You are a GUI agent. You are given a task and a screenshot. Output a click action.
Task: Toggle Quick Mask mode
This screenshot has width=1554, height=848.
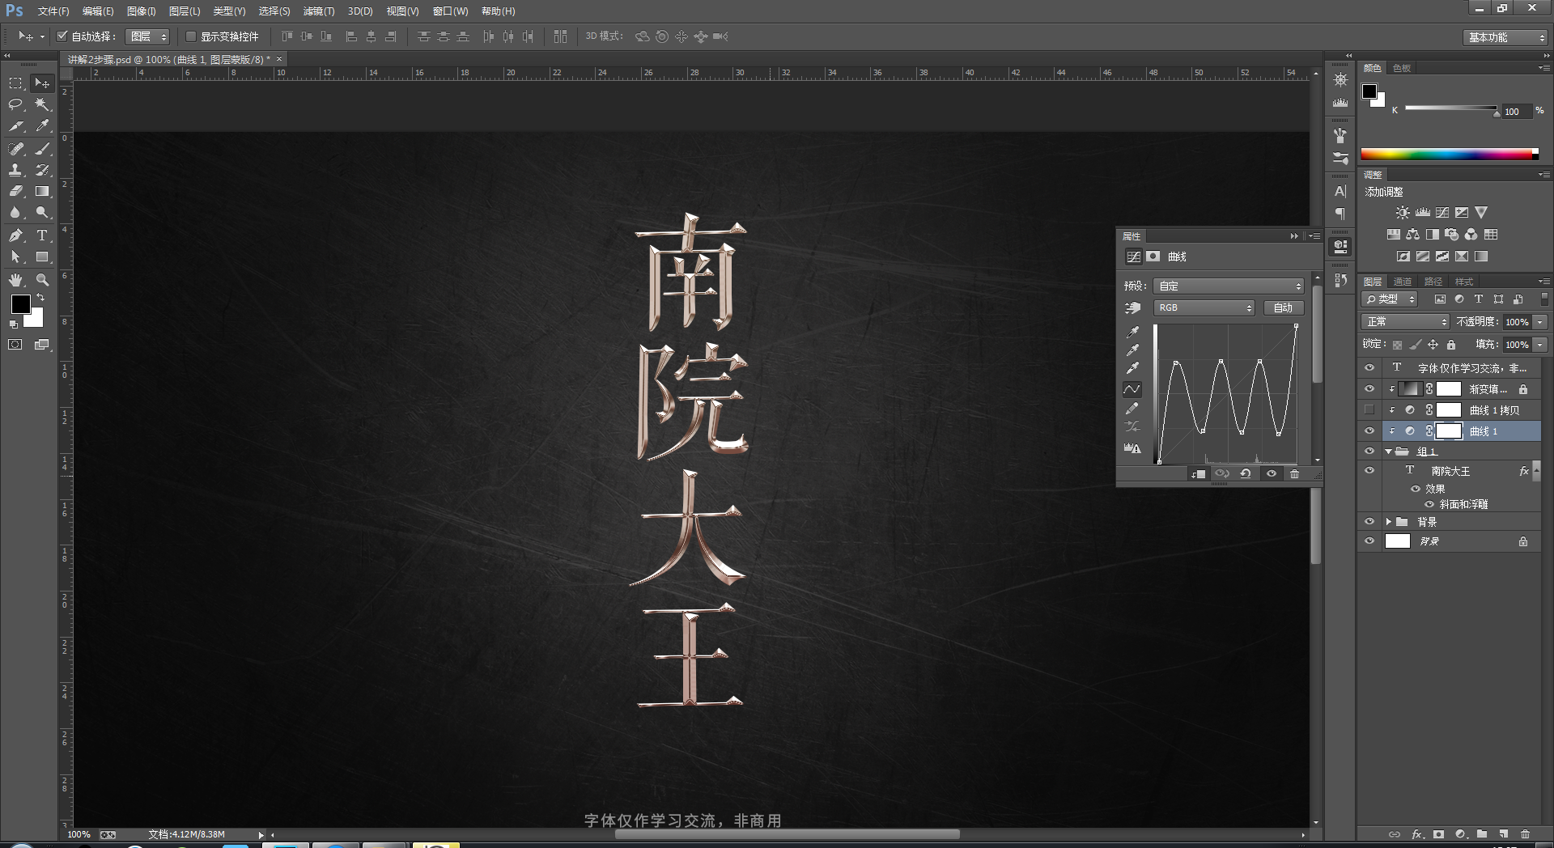[x=15, y=345]
